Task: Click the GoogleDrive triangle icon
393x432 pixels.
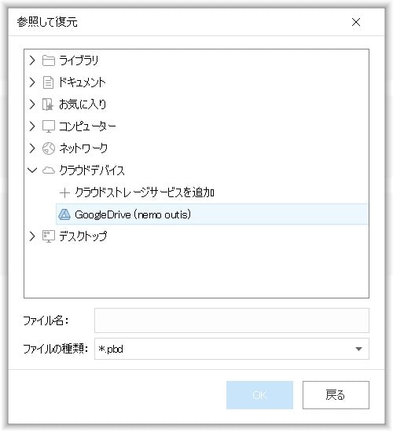Action: coord(64,214)
